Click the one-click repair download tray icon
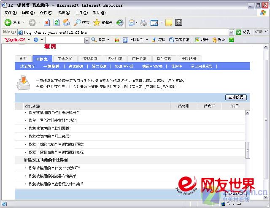This screenshot has height=208, width=270. click(24, 83)
